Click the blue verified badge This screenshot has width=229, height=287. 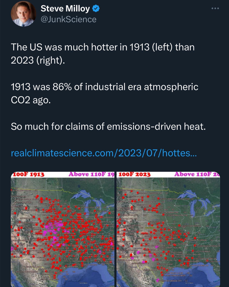coord(96,8)
